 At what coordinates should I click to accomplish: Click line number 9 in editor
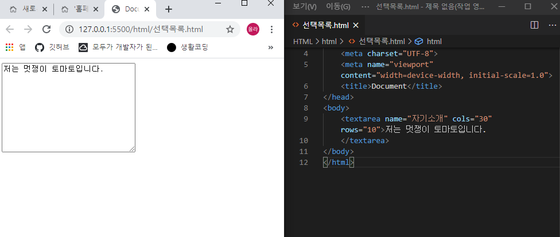(x=306, y=118)
